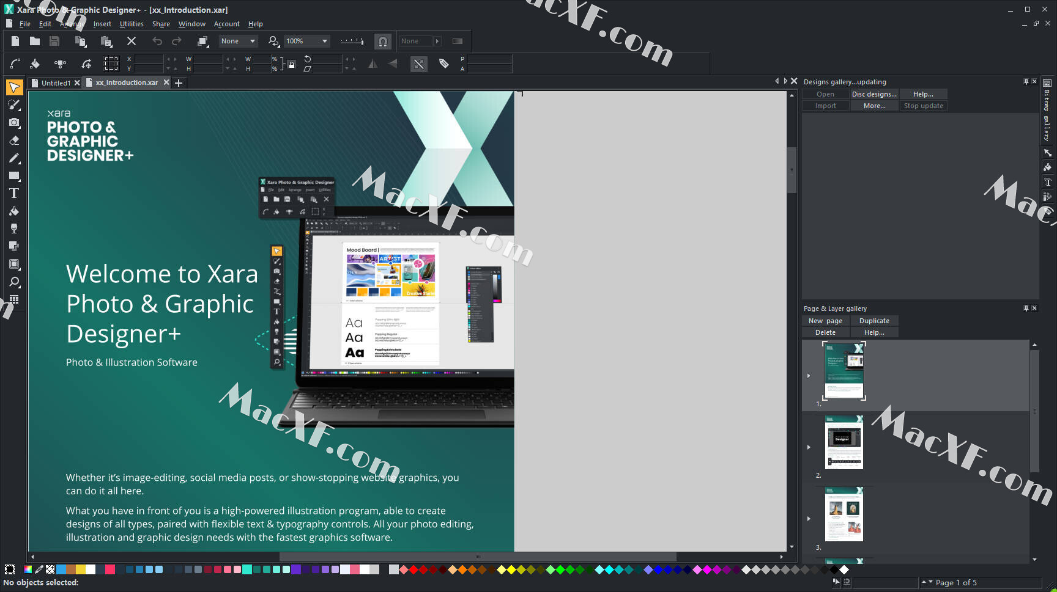
Task: Select the Photo tool camera icon
Action: tap(14, 123)
